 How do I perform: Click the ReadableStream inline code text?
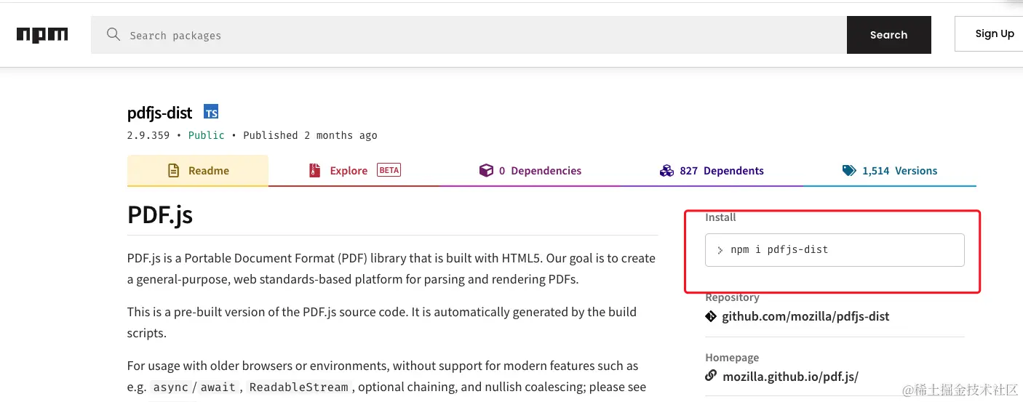click(x=298, y=387)
